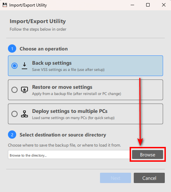Select the Restore or move settings radio button

(14, 90)
